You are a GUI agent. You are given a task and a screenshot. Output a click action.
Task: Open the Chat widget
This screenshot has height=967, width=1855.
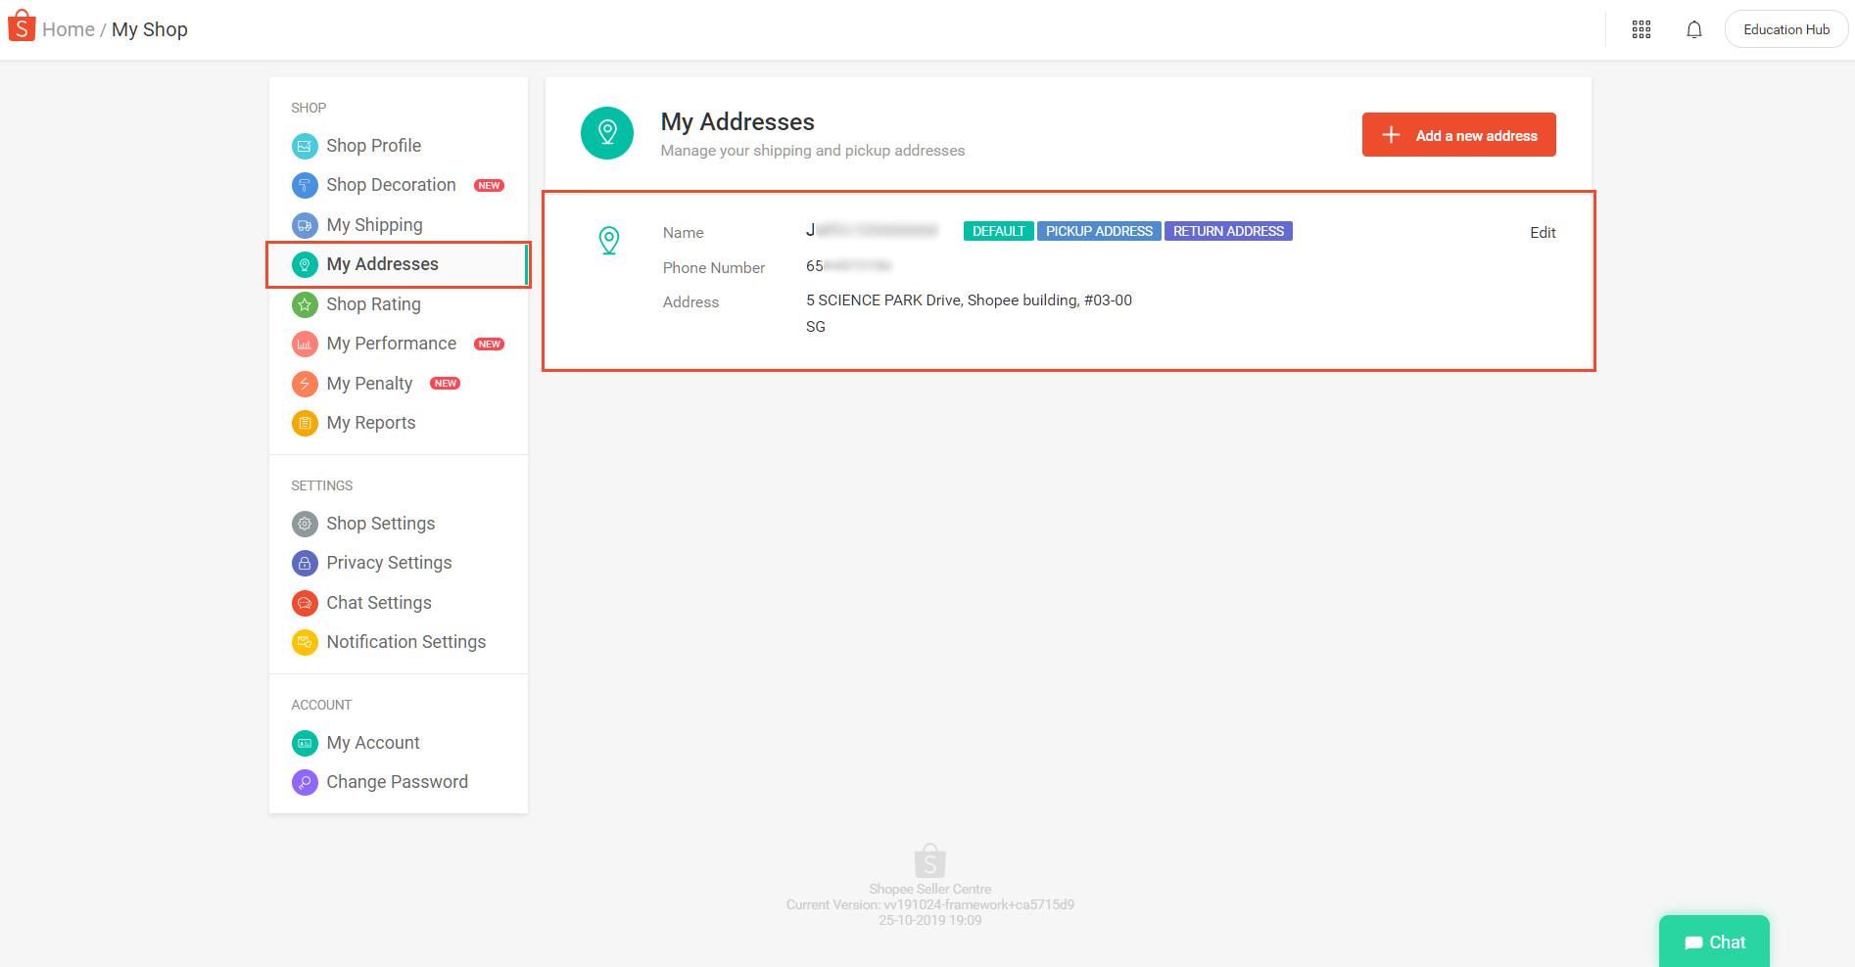point(1714,942)
